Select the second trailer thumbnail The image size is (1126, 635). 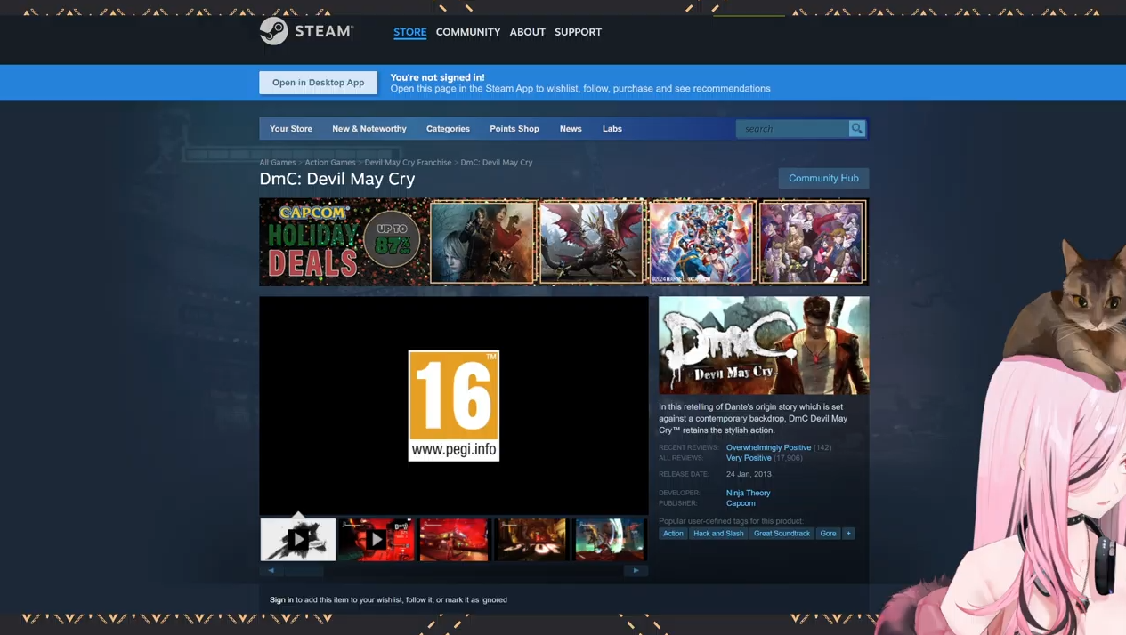click(x=377, y=539)
